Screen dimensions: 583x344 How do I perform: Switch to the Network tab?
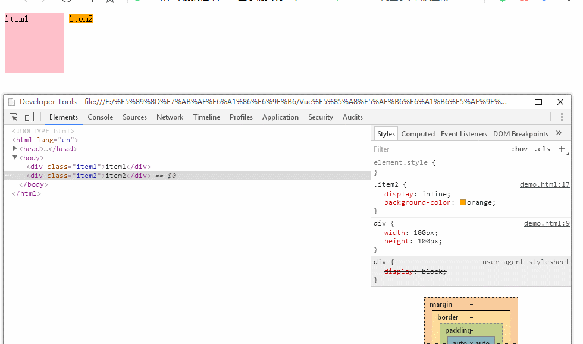point(170,117)
